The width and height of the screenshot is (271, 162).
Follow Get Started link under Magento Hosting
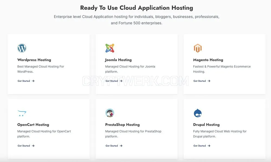[x=202, y=81]
